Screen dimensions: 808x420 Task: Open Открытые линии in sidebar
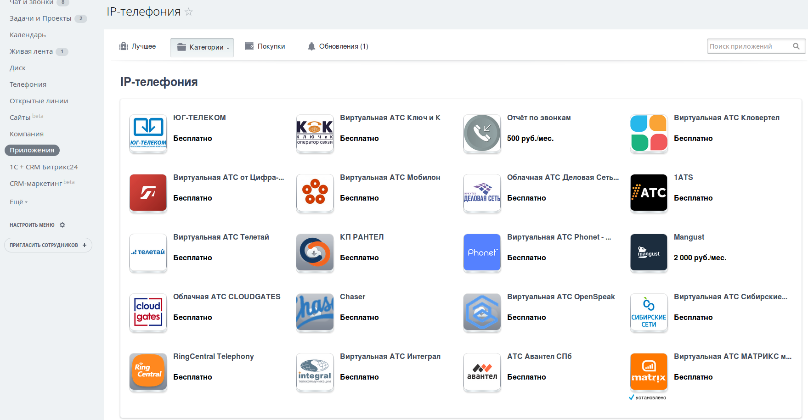coord(39,101)
